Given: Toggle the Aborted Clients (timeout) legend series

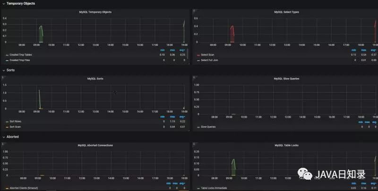Looking at the screenshot, I should [24, 188].
